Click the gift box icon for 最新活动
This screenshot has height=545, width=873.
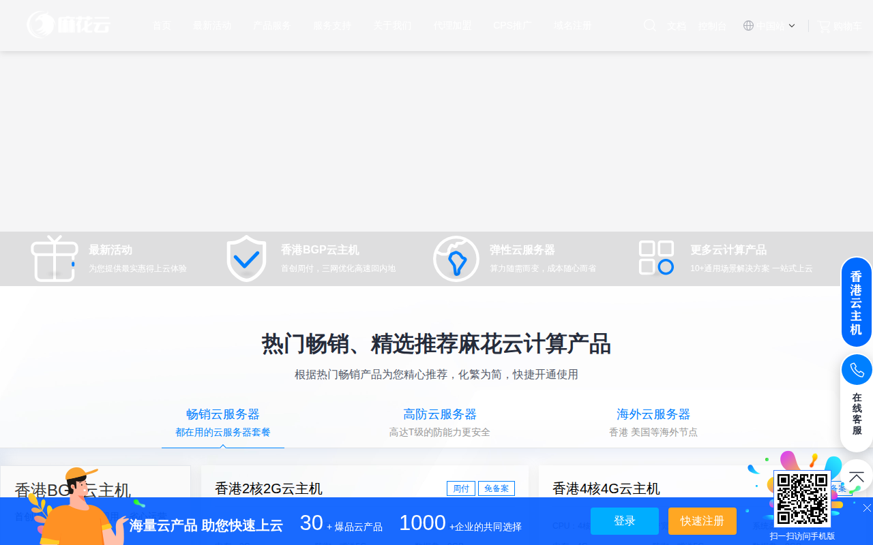(55, 258)
